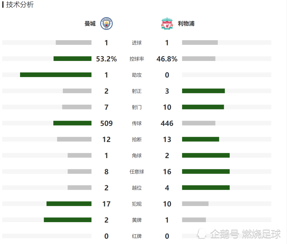This screenshot has height=244, width=287.
Task: Click the Liverpool club crest
Action: (x=167, y=24)
